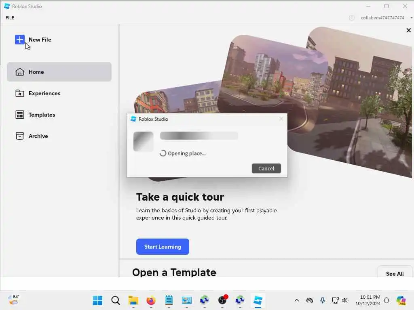The width and height of the screenshot is (414, 310).
Task: Maximize the Roblox Studio window
Action: click(387, 6)
